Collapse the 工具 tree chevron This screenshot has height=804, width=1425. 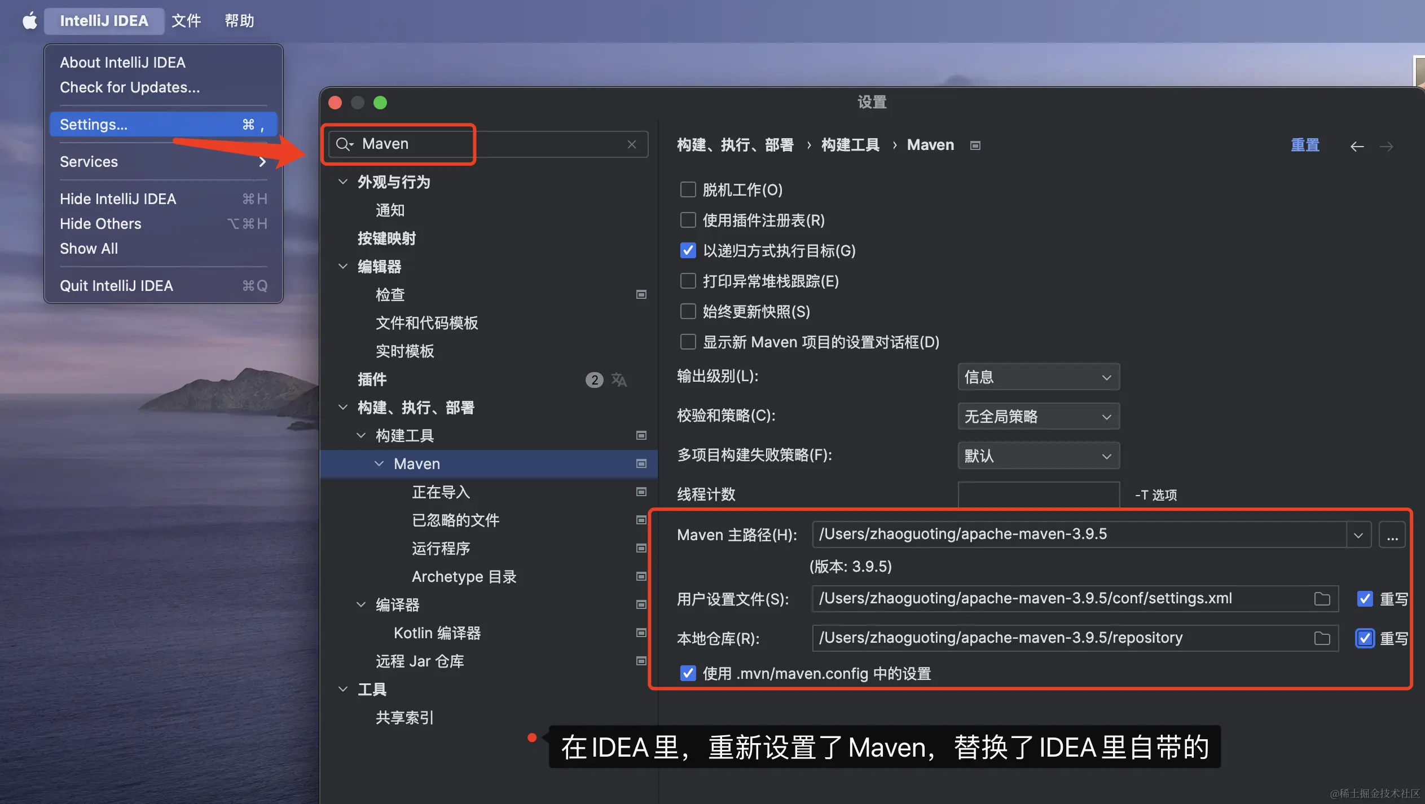point(342,689)
